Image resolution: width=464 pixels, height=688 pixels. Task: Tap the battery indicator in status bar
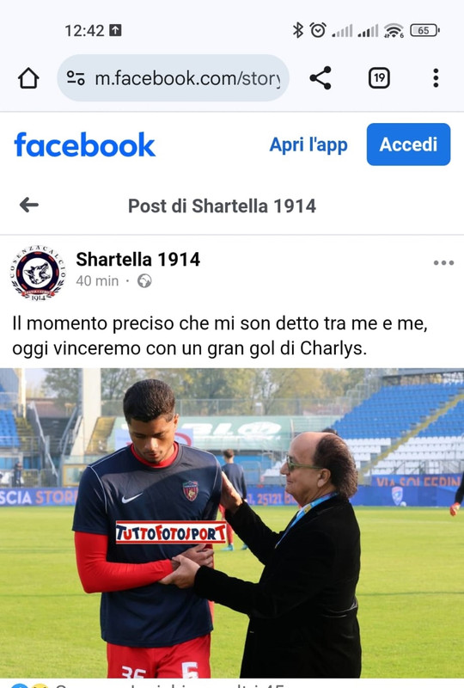(x=424, y=30)
